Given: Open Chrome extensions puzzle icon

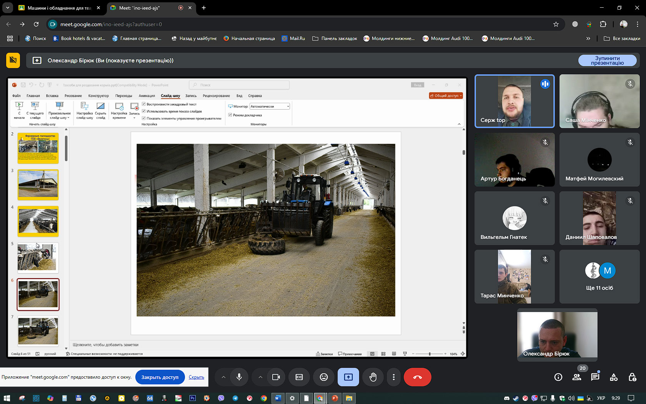Looking at the screenshot, I should point(603,24).
